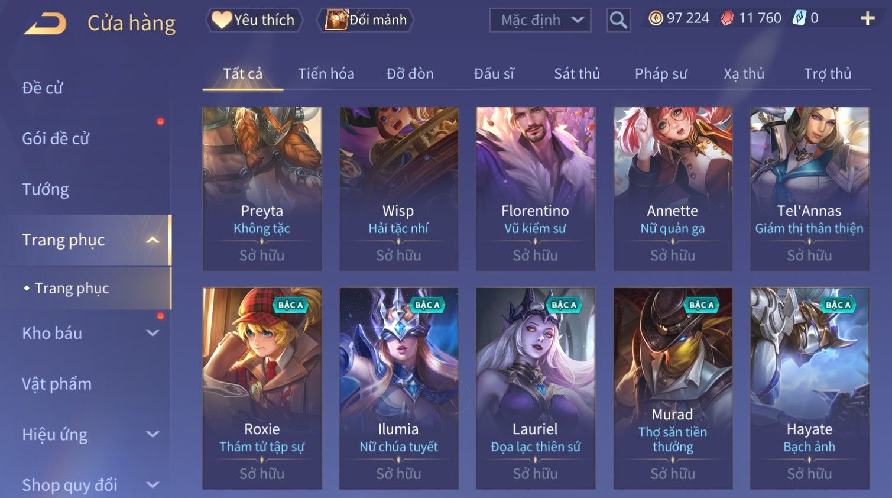The height and width of the screenshot is (498, 892).
Task: Open the Mặc định sort dropdown
Action: 540,20
